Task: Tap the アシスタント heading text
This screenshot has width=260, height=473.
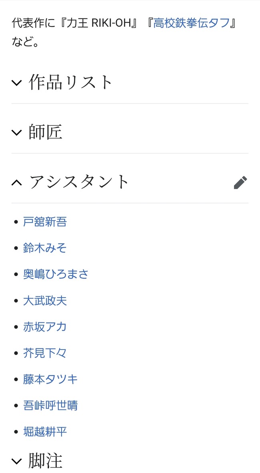Action: point(79,182)
